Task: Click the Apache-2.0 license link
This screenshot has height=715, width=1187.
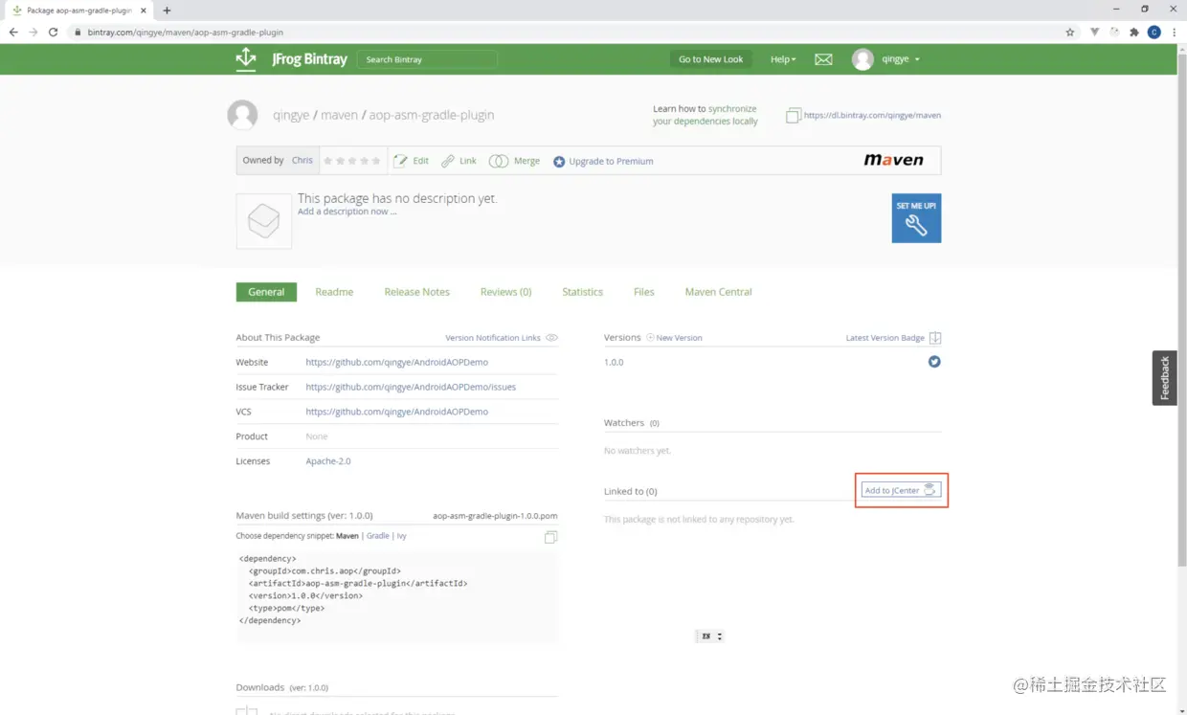Action: [x=328, y=461]
